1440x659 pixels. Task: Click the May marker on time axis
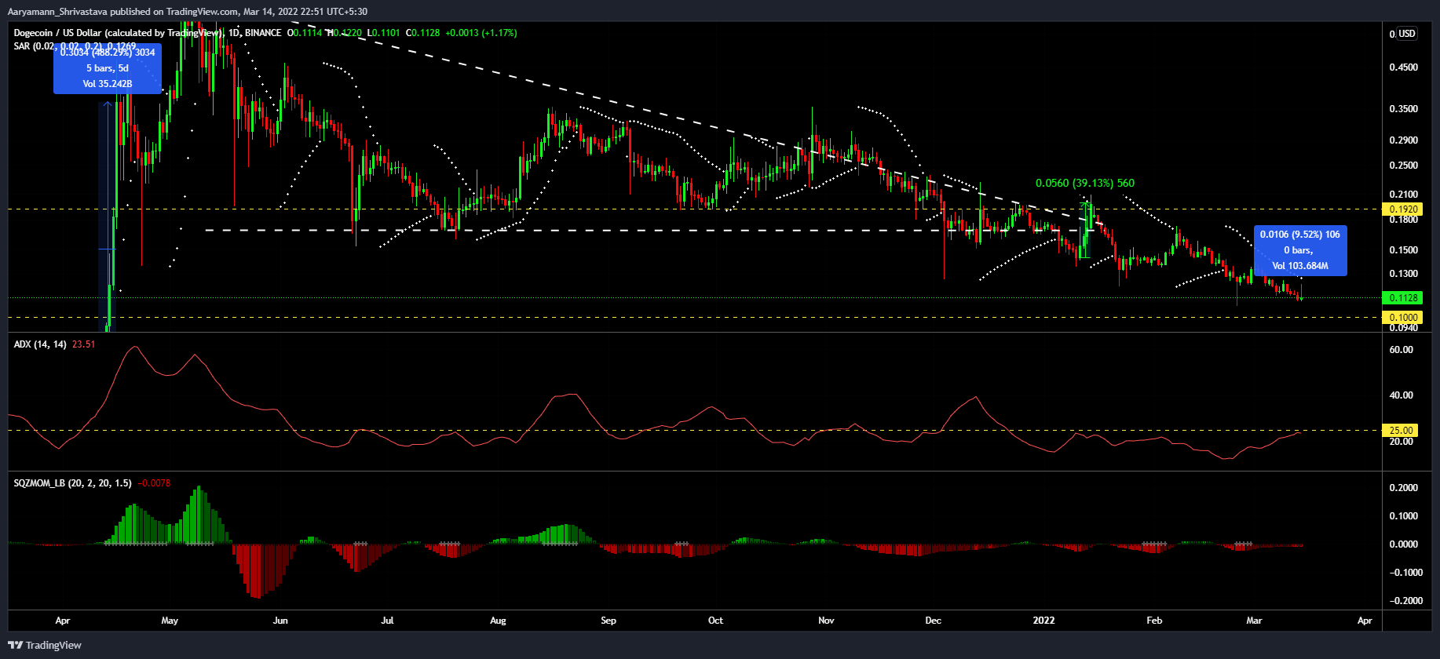[x=170, y=621]
